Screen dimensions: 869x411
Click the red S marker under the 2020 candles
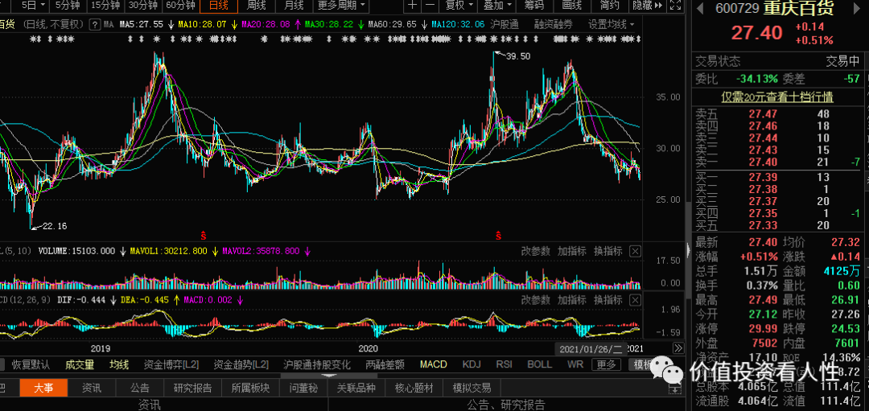(499, 235)
